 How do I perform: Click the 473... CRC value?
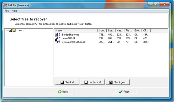tap(146, 38)
